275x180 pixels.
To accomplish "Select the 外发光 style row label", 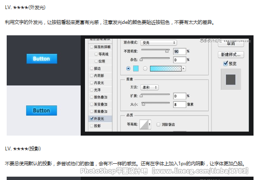I will (x=99, y=118).
